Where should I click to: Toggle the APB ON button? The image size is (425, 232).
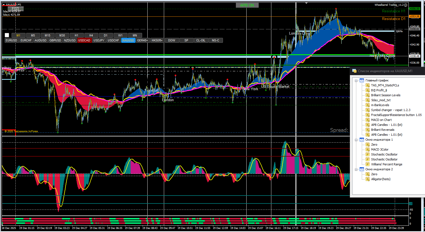[x=247, y=5]
